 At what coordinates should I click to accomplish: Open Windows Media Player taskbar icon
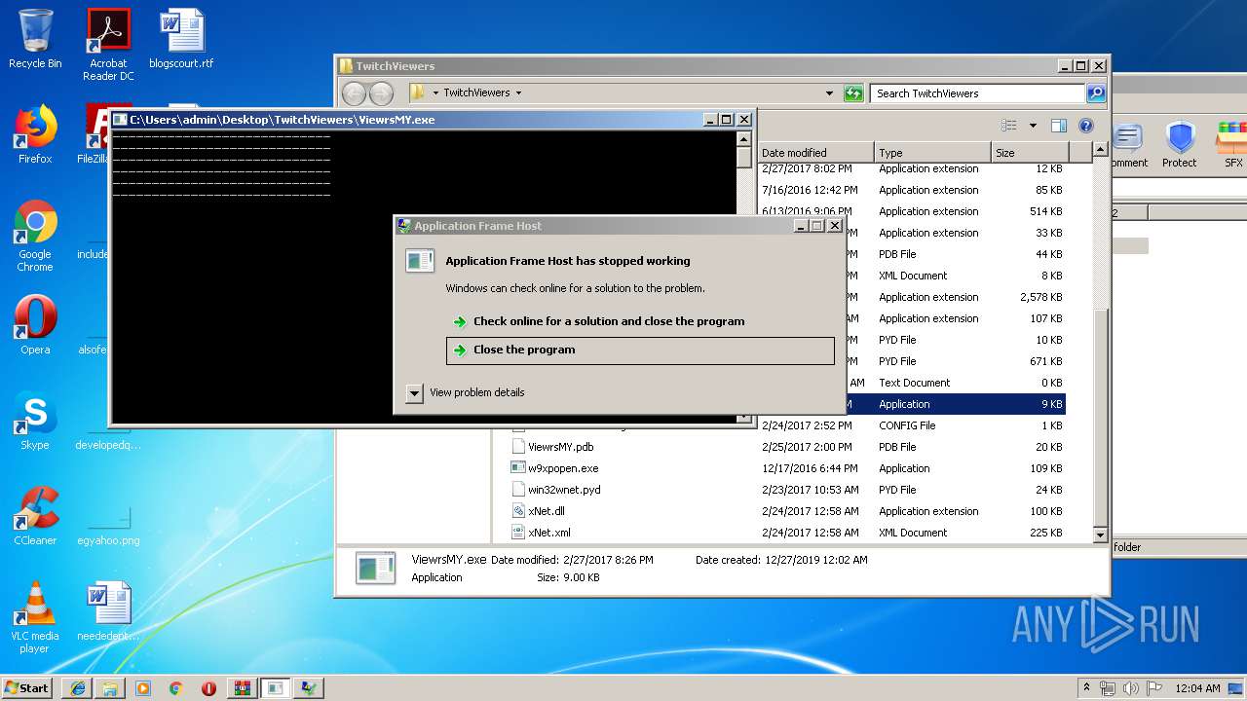(143, 688)
